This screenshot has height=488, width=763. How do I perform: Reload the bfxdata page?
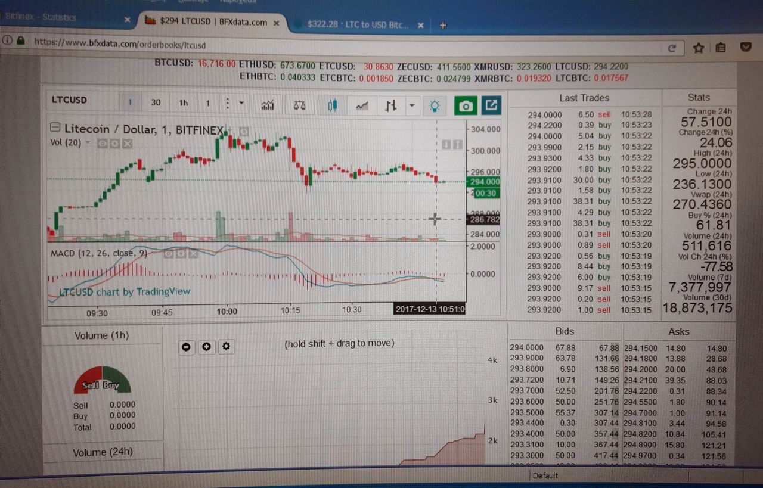(x=672, y=48)
